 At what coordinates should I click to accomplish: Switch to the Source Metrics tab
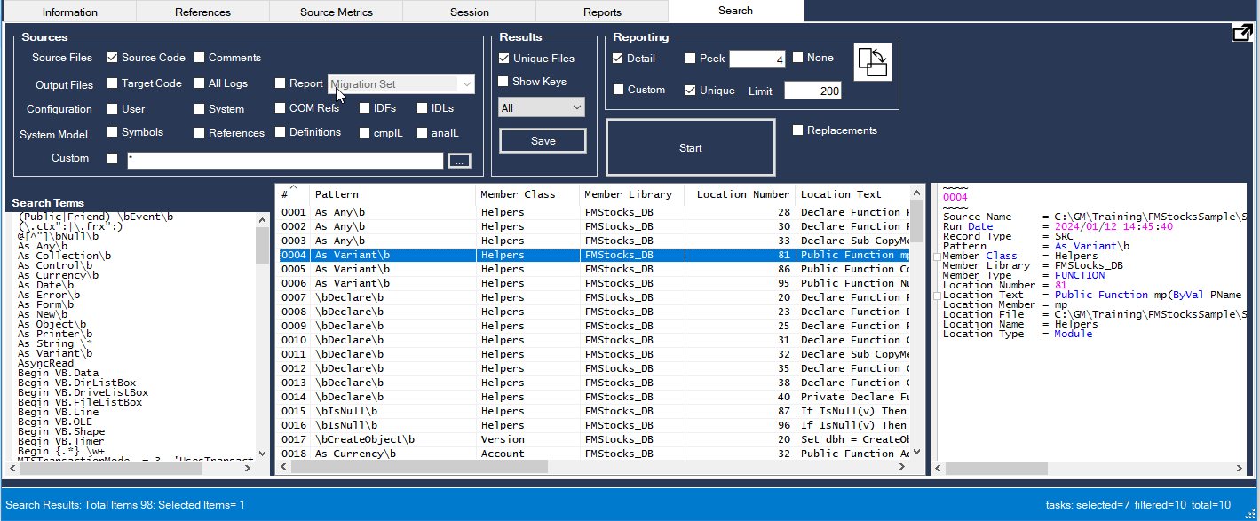click(336, 12)
